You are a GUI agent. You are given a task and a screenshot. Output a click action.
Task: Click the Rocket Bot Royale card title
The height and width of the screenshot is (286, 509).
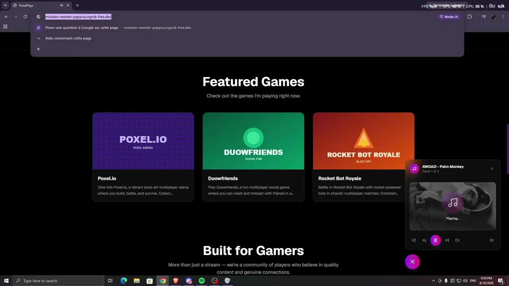click(340, 178)
